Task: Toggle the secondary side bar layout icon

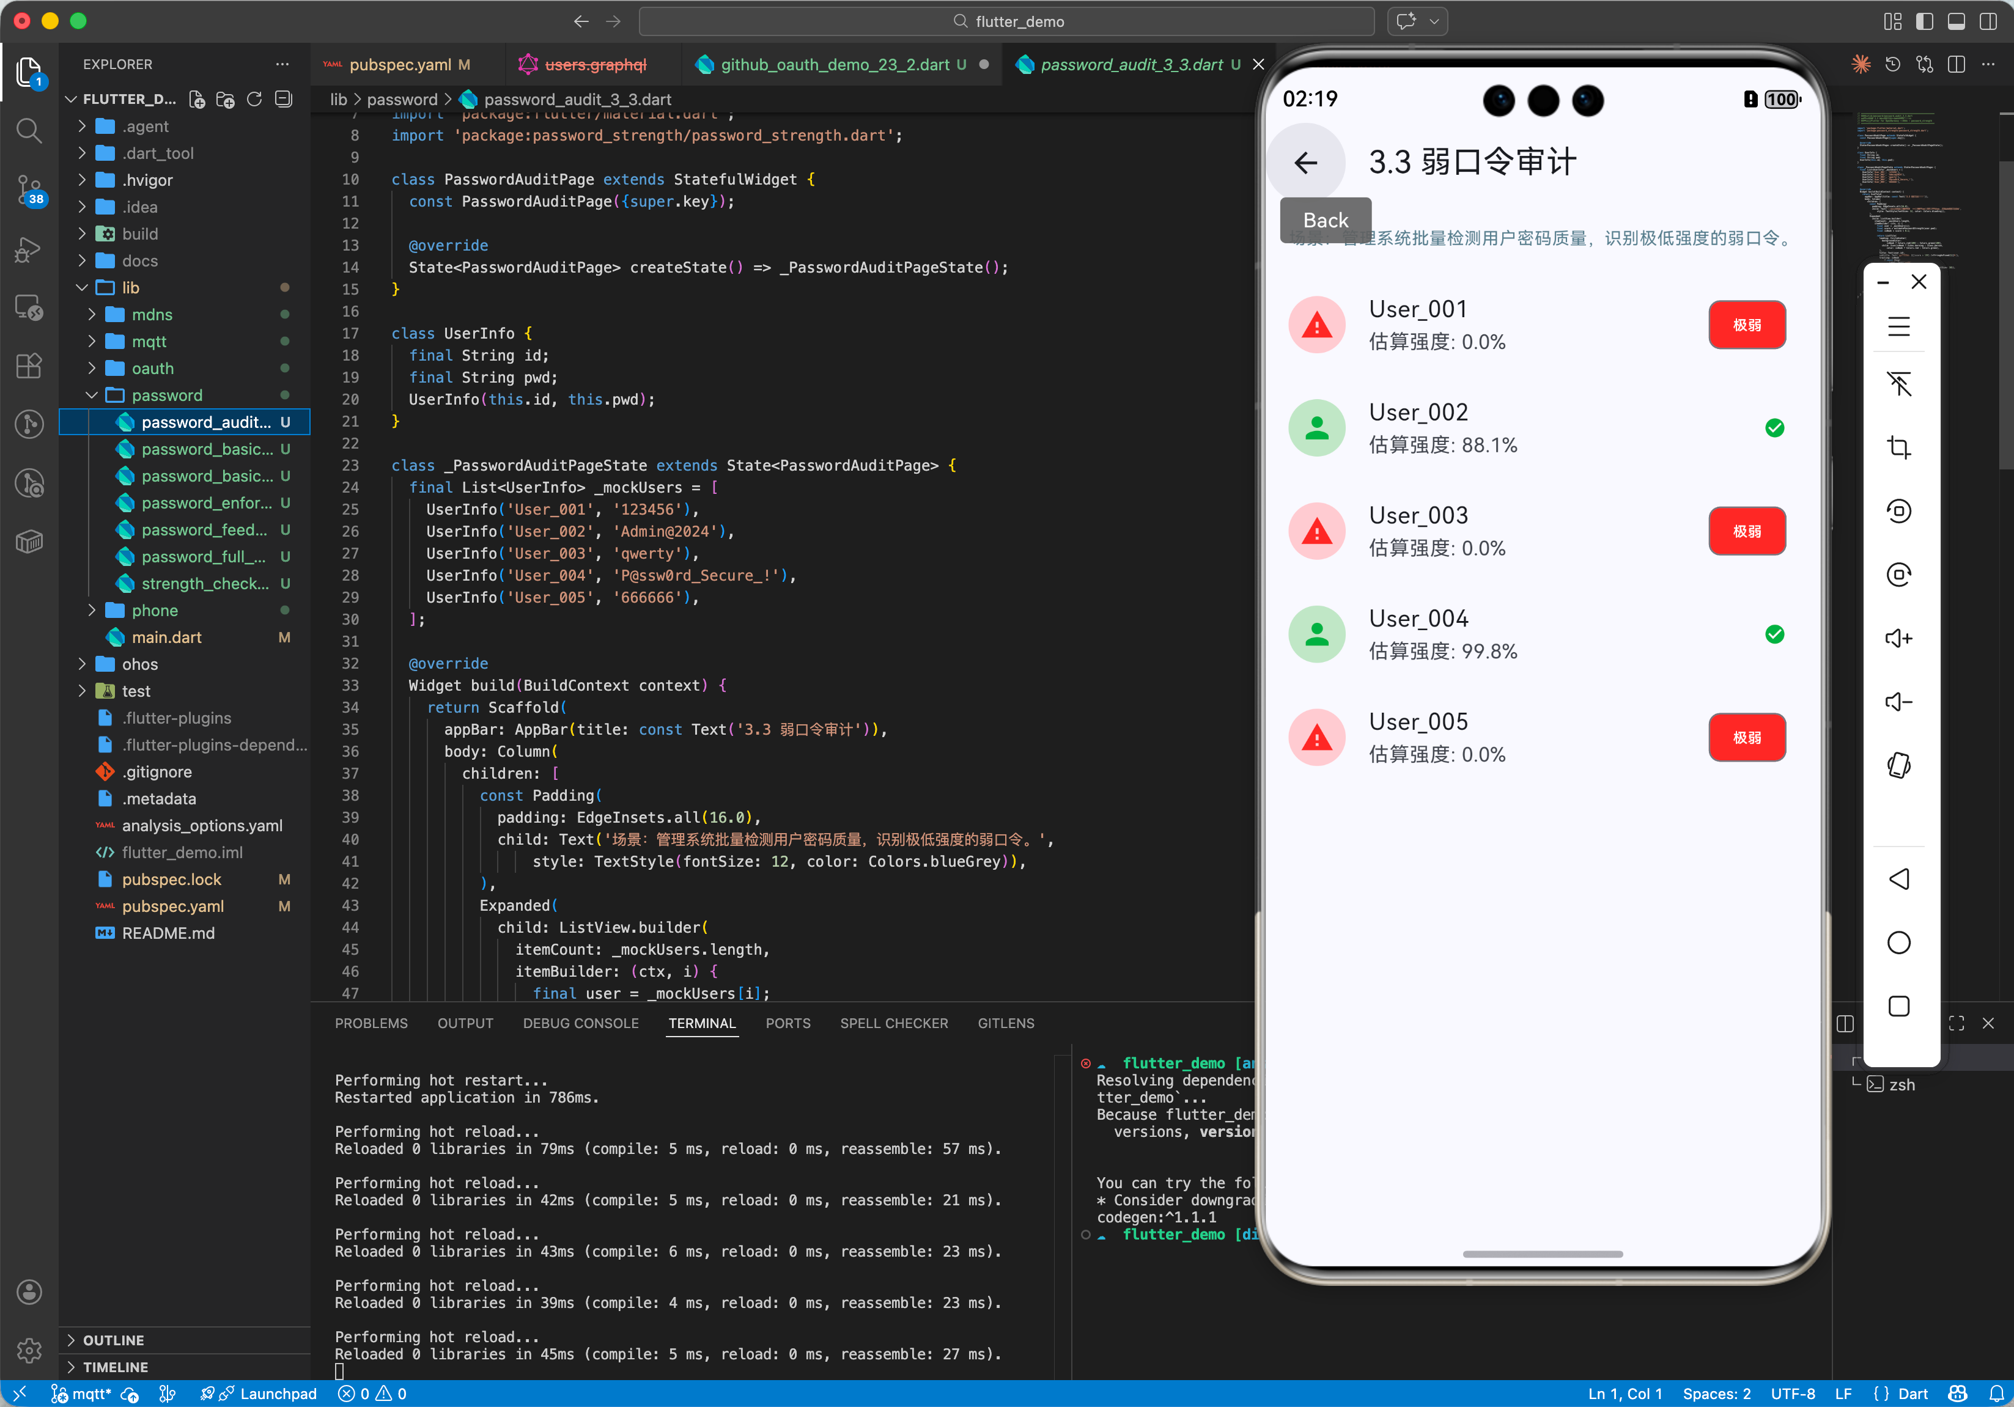Action: point(1988,21)
